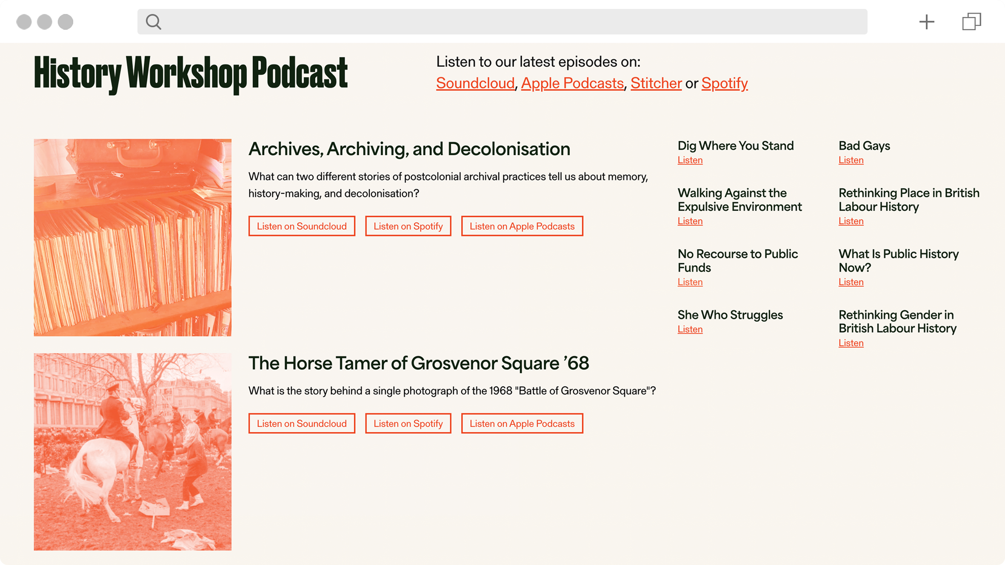The height and width of the screenshot is (565, 1005).
Task: Click the search magnifier icon in address bar
Action: click(153, 22)
